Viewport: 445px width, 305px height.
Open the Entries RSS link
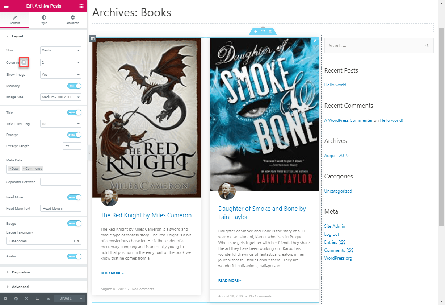pos(335,242)
